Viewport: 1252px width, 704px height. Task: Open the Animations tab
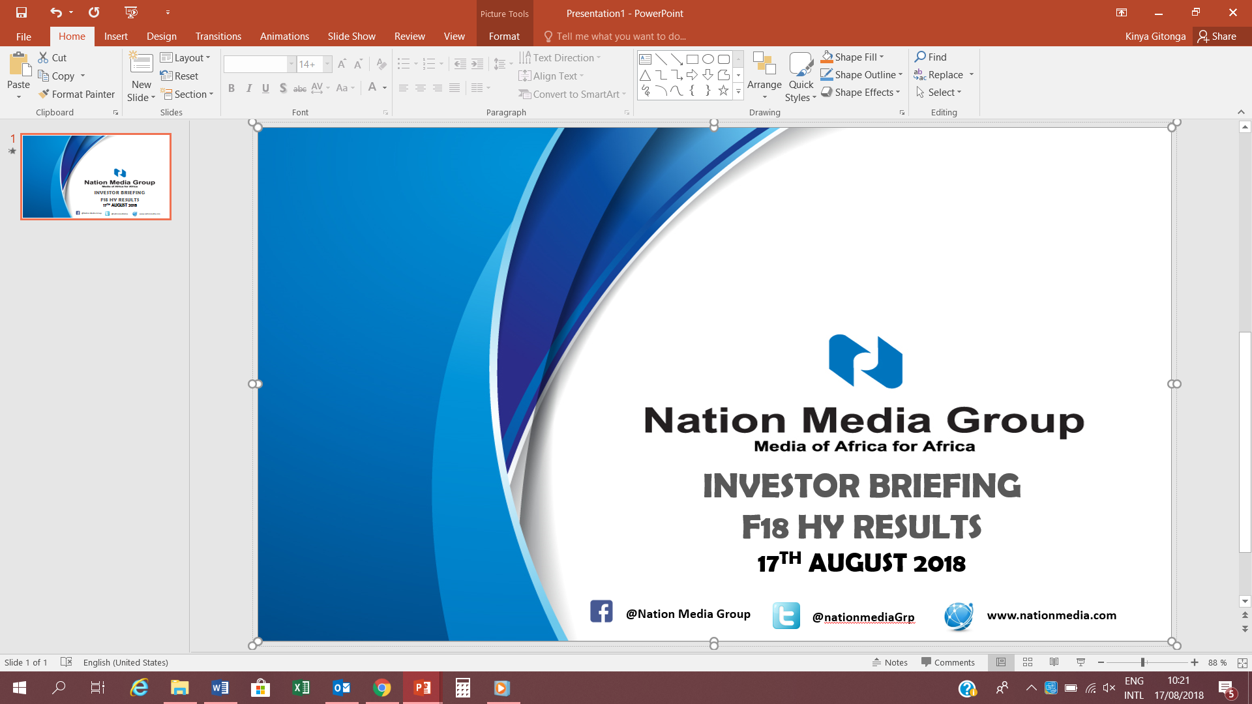click(284, 37)
